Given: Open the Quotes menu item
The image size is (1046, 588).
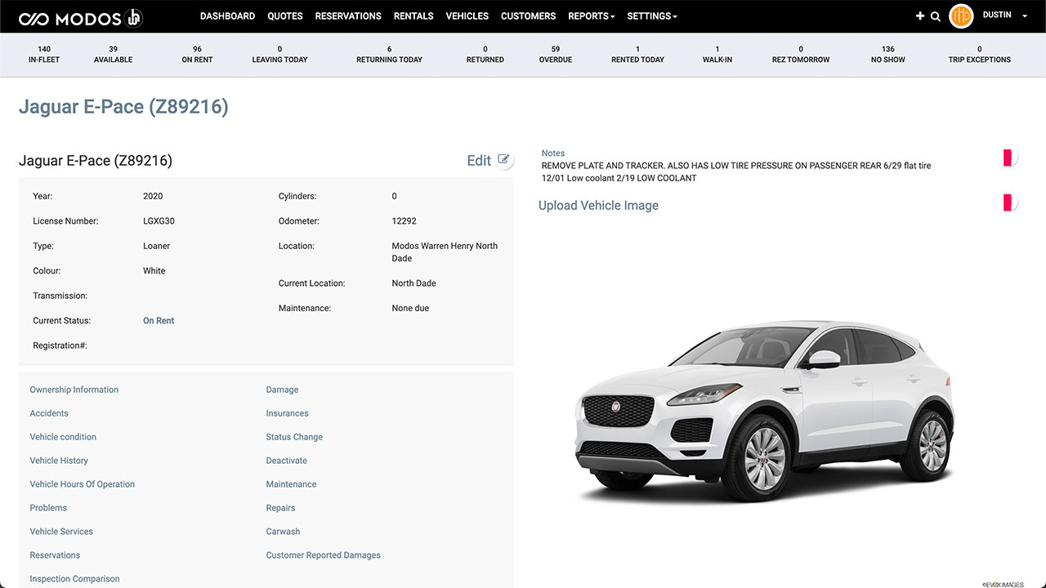Looking at the screenshot, I should [285, 16].
